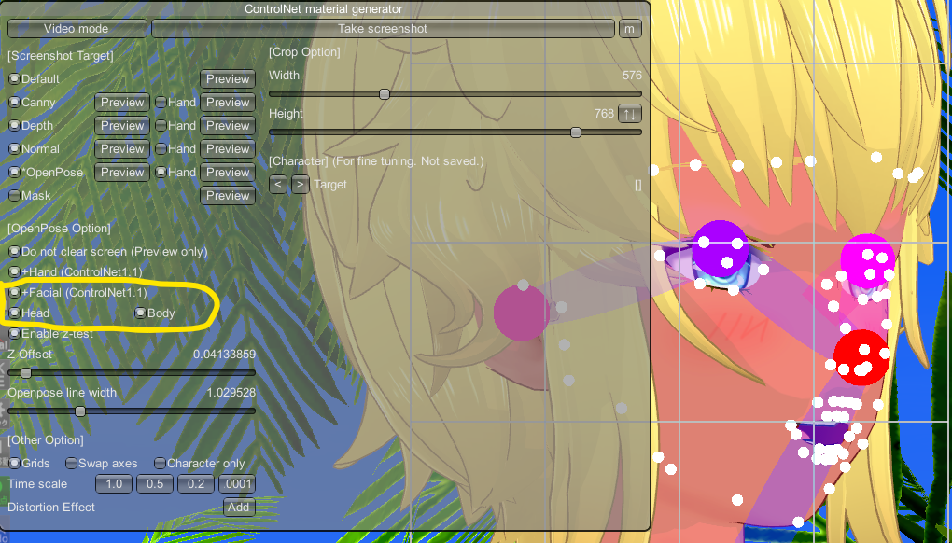Go to previous character target

tap(278, 185)
